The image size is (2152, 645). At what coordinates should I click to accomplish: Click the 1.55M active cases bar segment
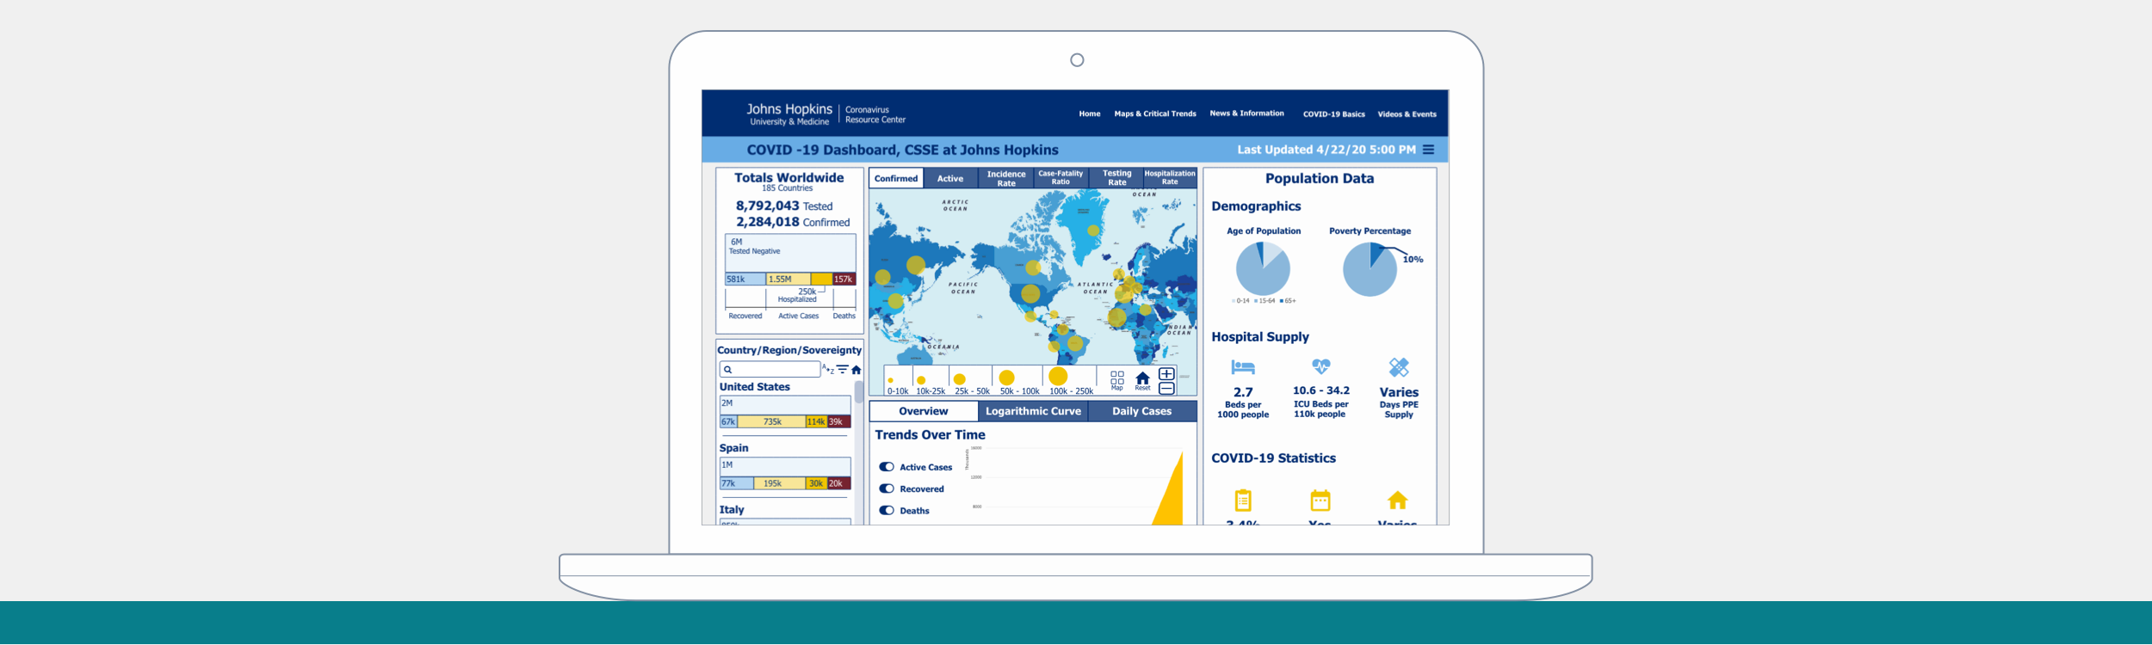[x=788, y=279]
